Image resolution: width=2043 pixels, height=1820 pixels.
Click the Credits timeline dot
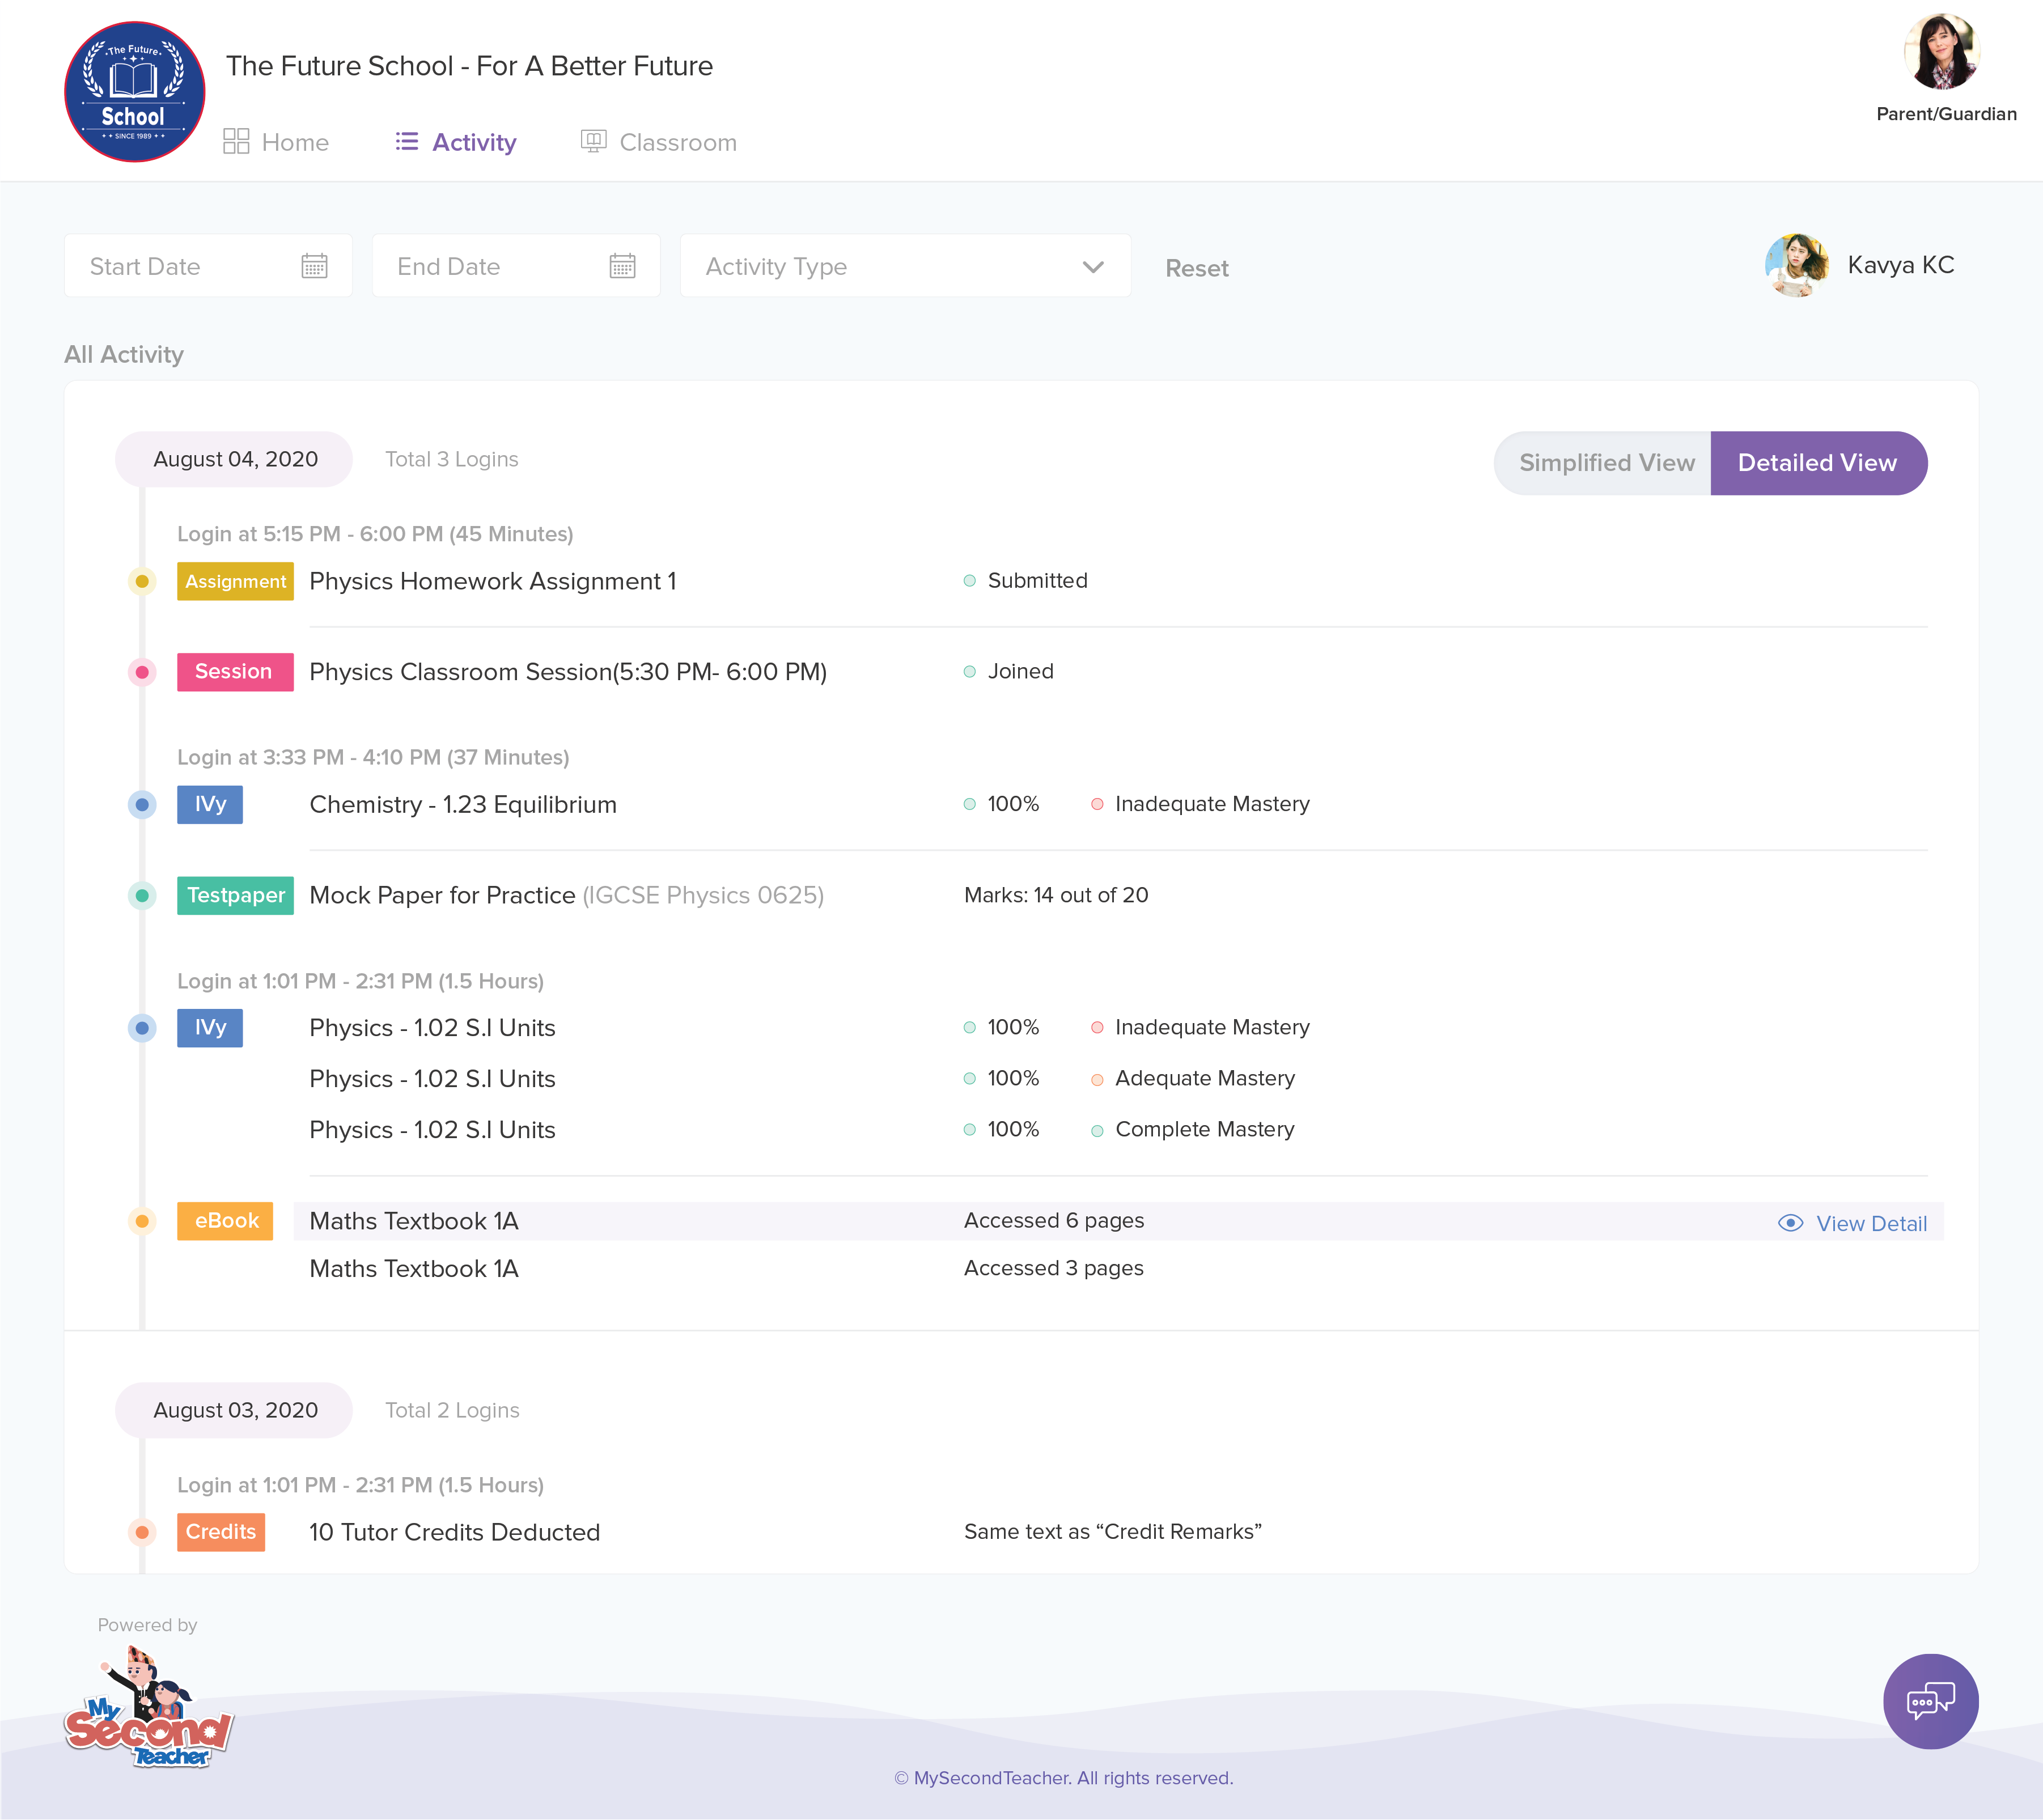coord(142,1532)
